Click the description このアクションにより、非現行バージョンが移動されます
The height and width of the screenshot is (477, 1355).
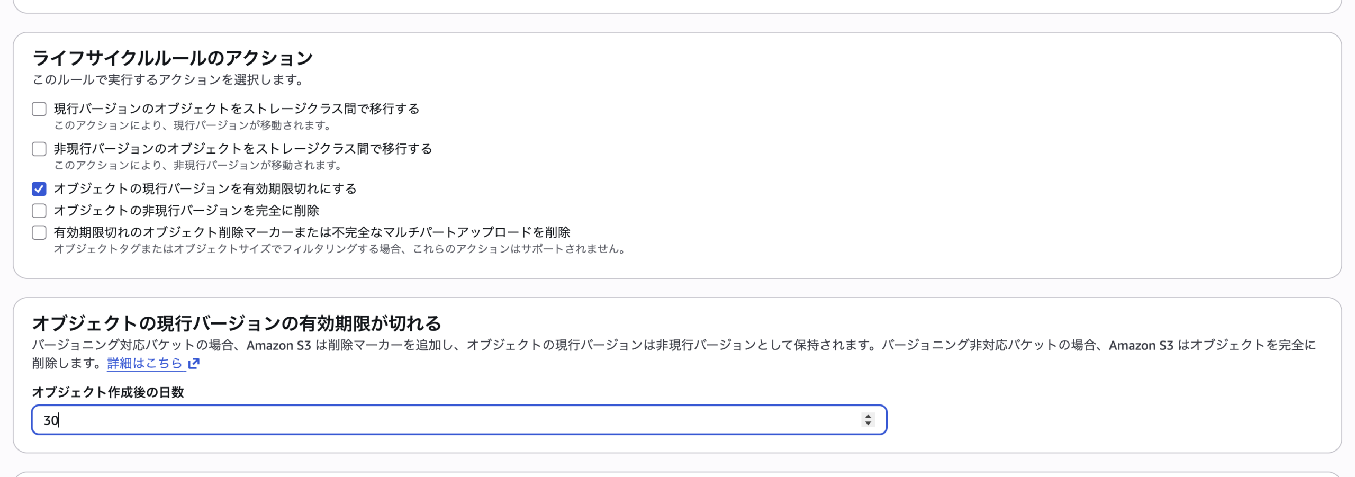(198, 166)
